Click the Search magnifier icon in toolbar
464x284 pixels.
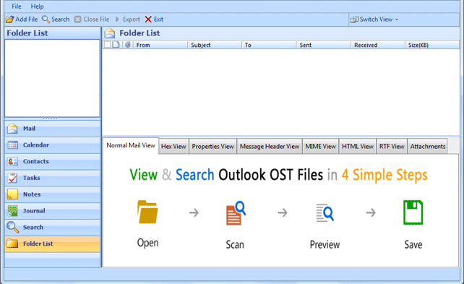46,20
